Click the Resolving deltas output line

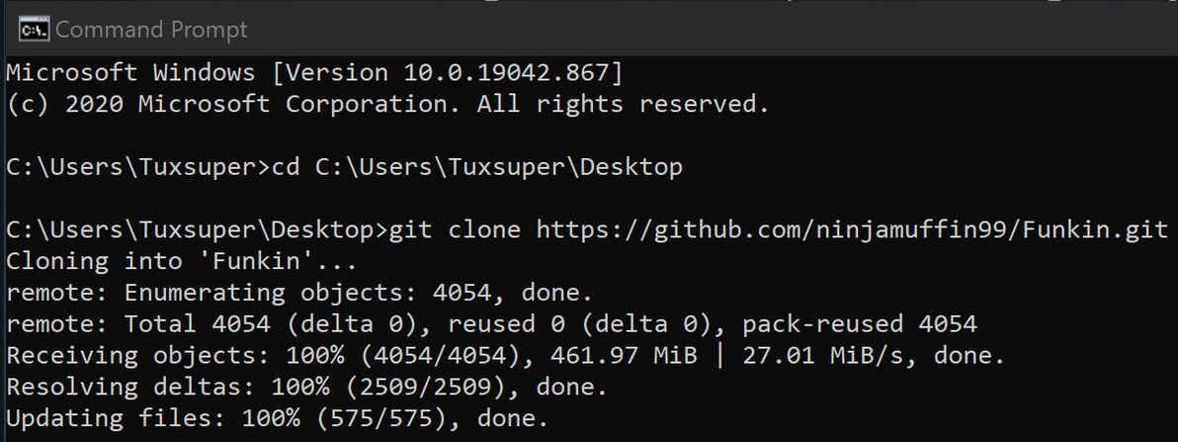(x=306, y=387)
